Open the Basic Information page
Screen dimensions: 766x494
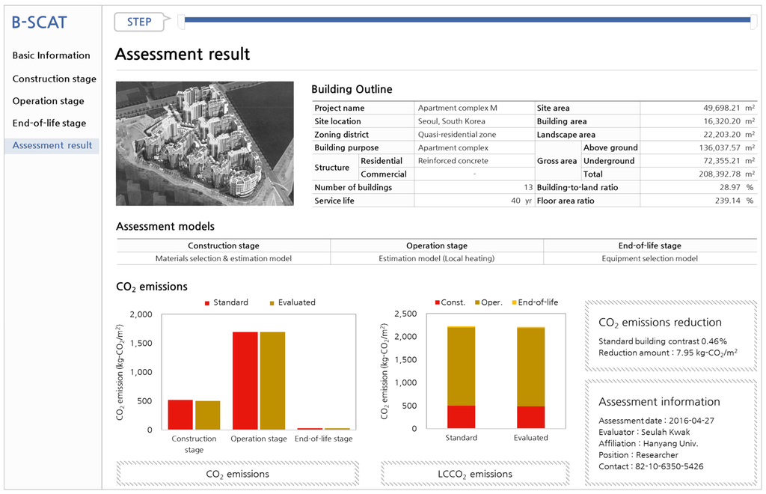point(51,55)
